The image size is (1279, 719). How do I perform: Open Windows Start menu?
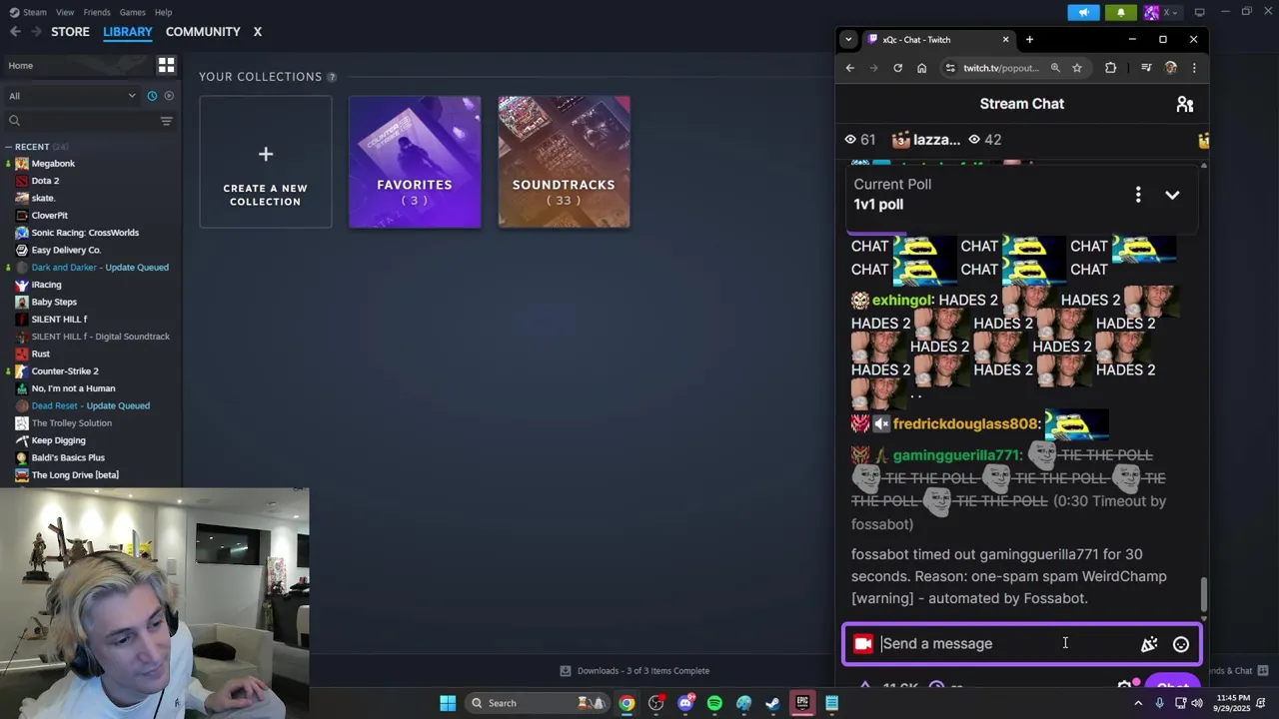click(448, 703)
